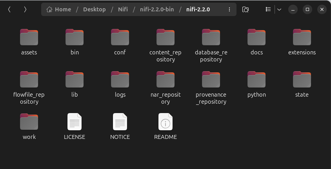Go forward with the right arrow

click(25, 9)
